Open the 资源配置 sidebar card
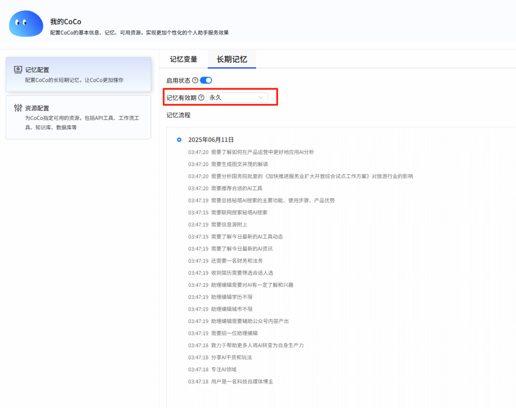This screenshot has height=408, width=516. tap(78, 117)
